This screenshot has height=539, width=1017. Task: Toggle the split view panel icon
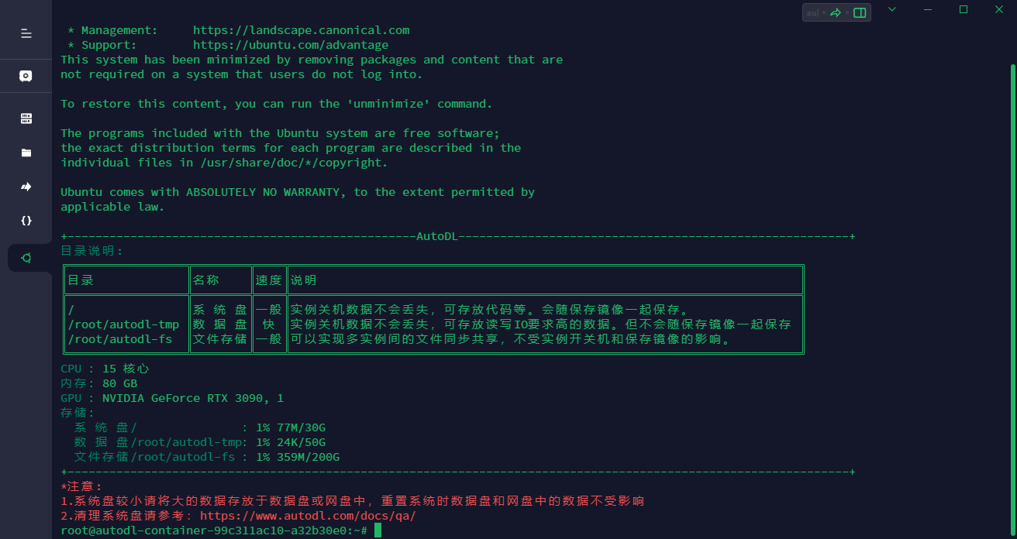point(860,12)
